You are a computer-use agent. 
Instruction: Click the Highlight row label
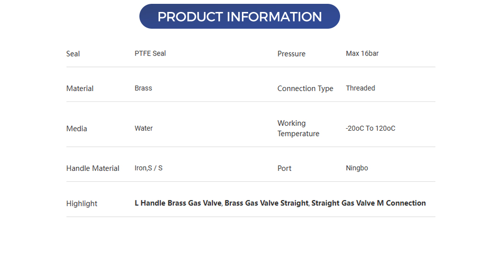(82, 204)
